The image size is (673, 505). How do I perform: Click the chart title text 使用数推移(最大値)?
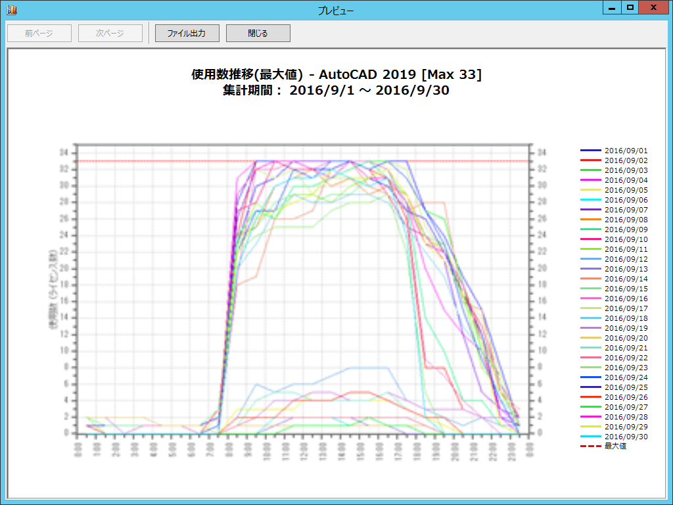click(x=247, y=74)
